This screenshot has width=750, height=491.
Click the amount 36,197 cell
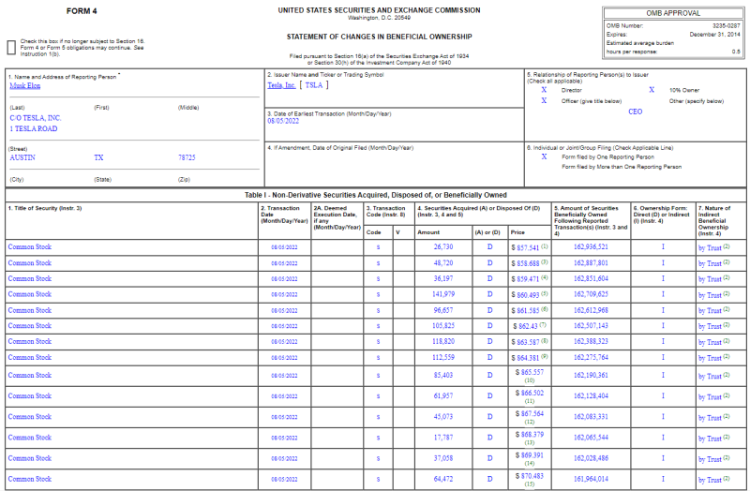[x=442, y=278]
